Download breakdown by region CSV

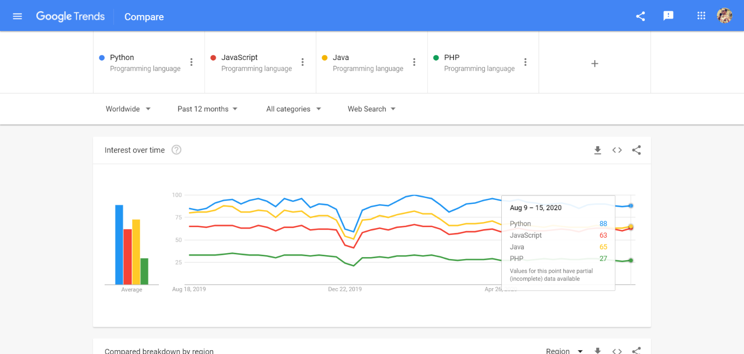coord(598,351)
